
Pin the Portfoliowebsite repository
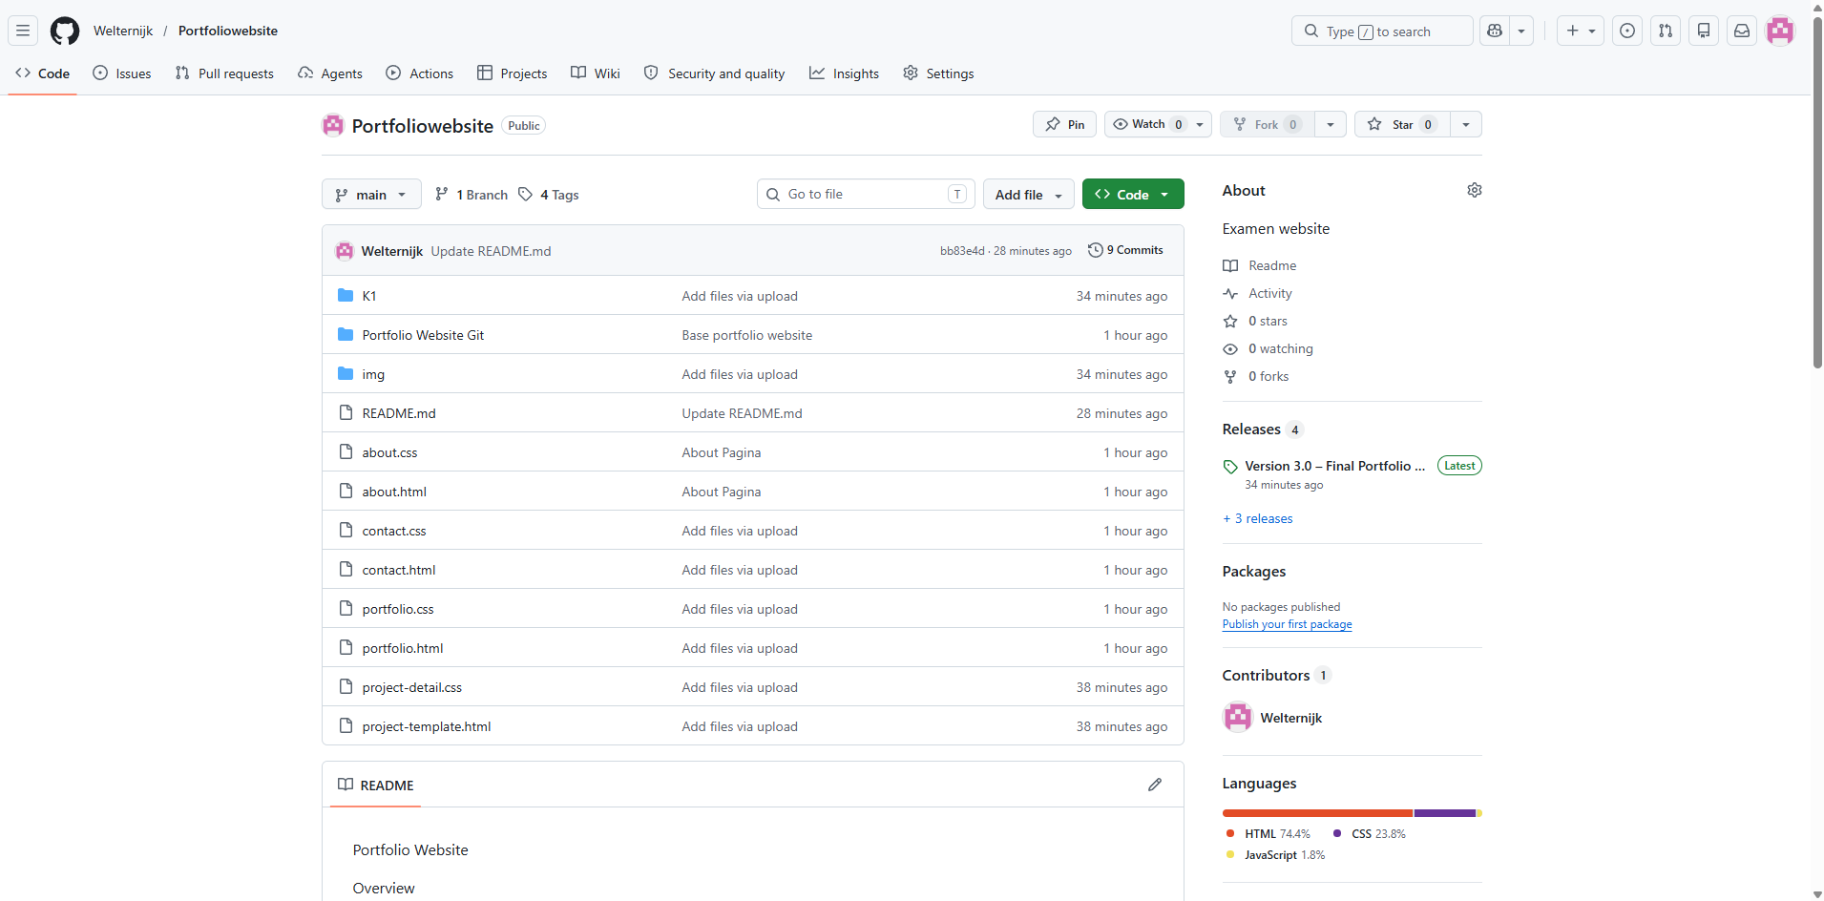click(1064, 124)
